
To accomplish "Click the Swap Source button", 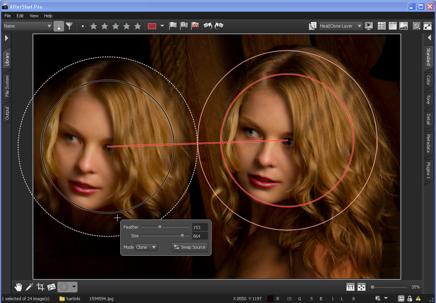I will coord(189,247).
